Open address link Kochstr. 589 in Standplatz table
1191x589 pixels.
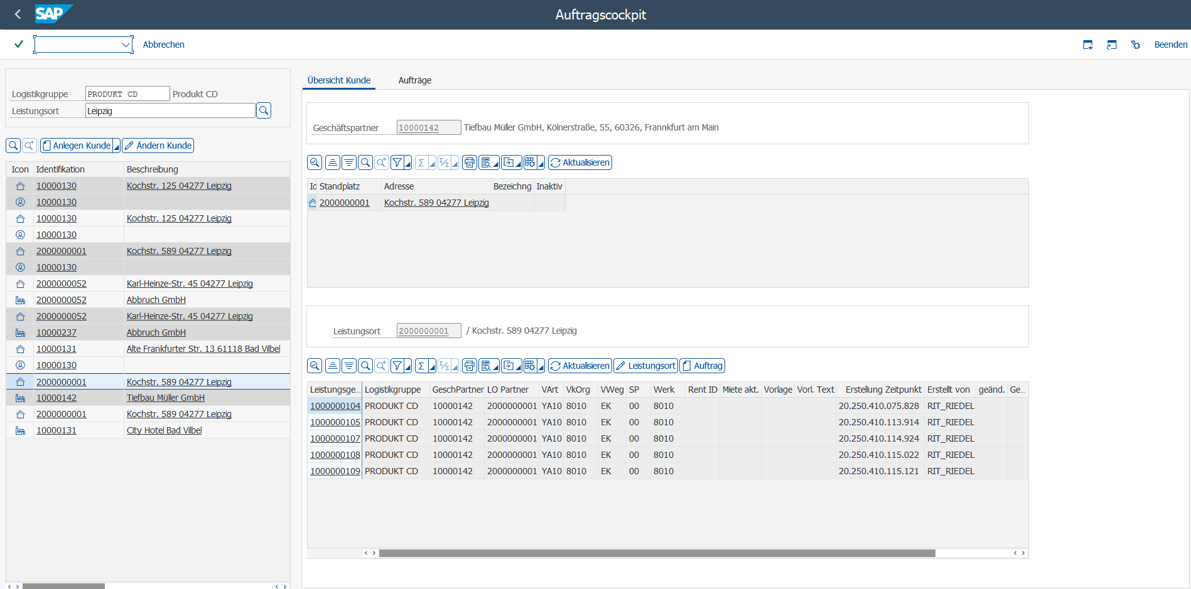click(436, 203)
